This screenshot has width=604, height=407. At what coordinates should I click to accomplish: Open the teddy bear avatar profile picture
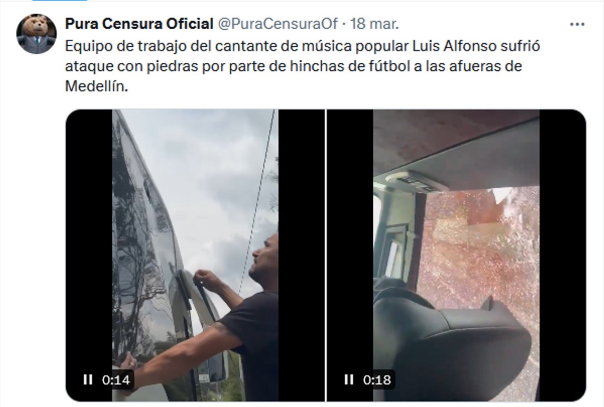click(36, 33)
